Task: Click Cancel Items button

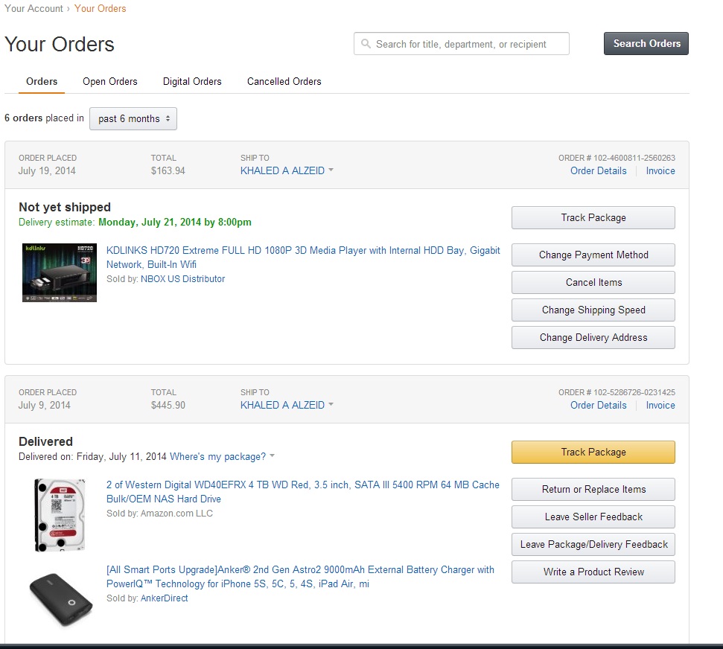Action: [x=593, y=283]
